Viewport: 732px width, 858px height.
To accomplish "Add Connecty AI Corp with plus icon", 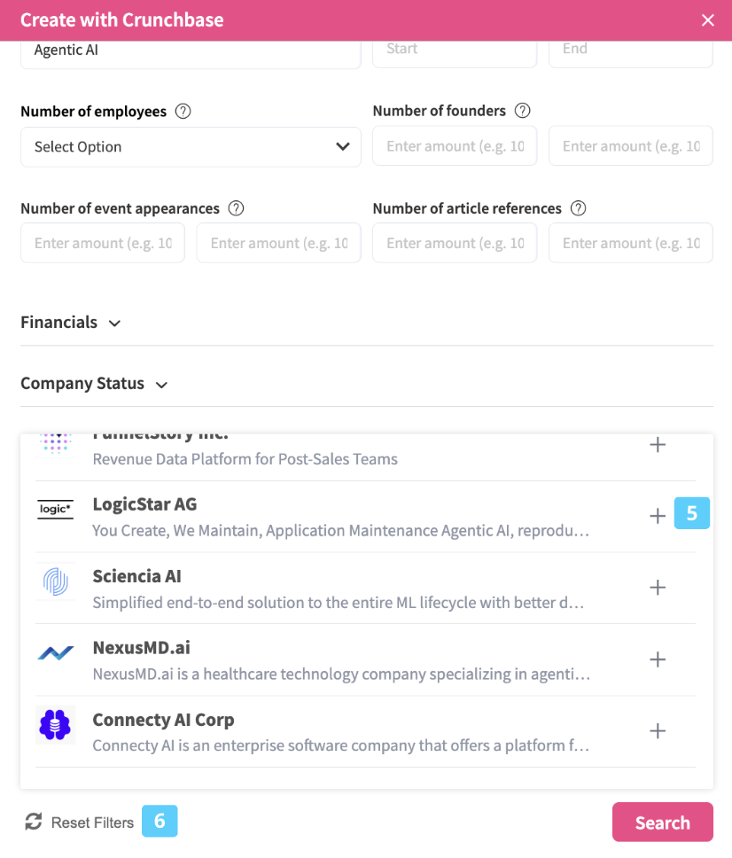I will click(658, 731).
